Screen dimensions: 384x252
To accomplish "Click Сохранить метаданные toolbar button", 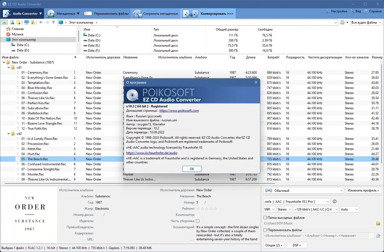I will [156, 14].
